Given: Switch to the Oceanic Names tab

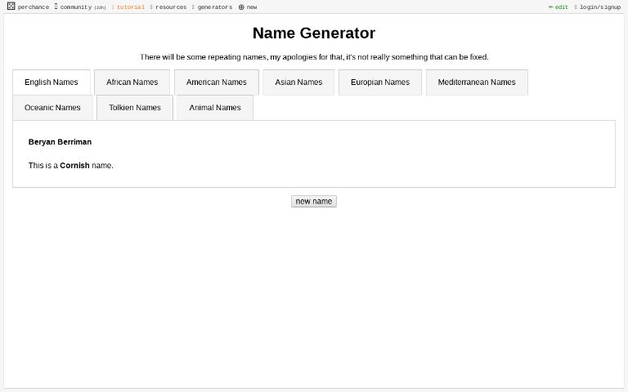Looking at the screenshot, I should [x=52, y=108].
